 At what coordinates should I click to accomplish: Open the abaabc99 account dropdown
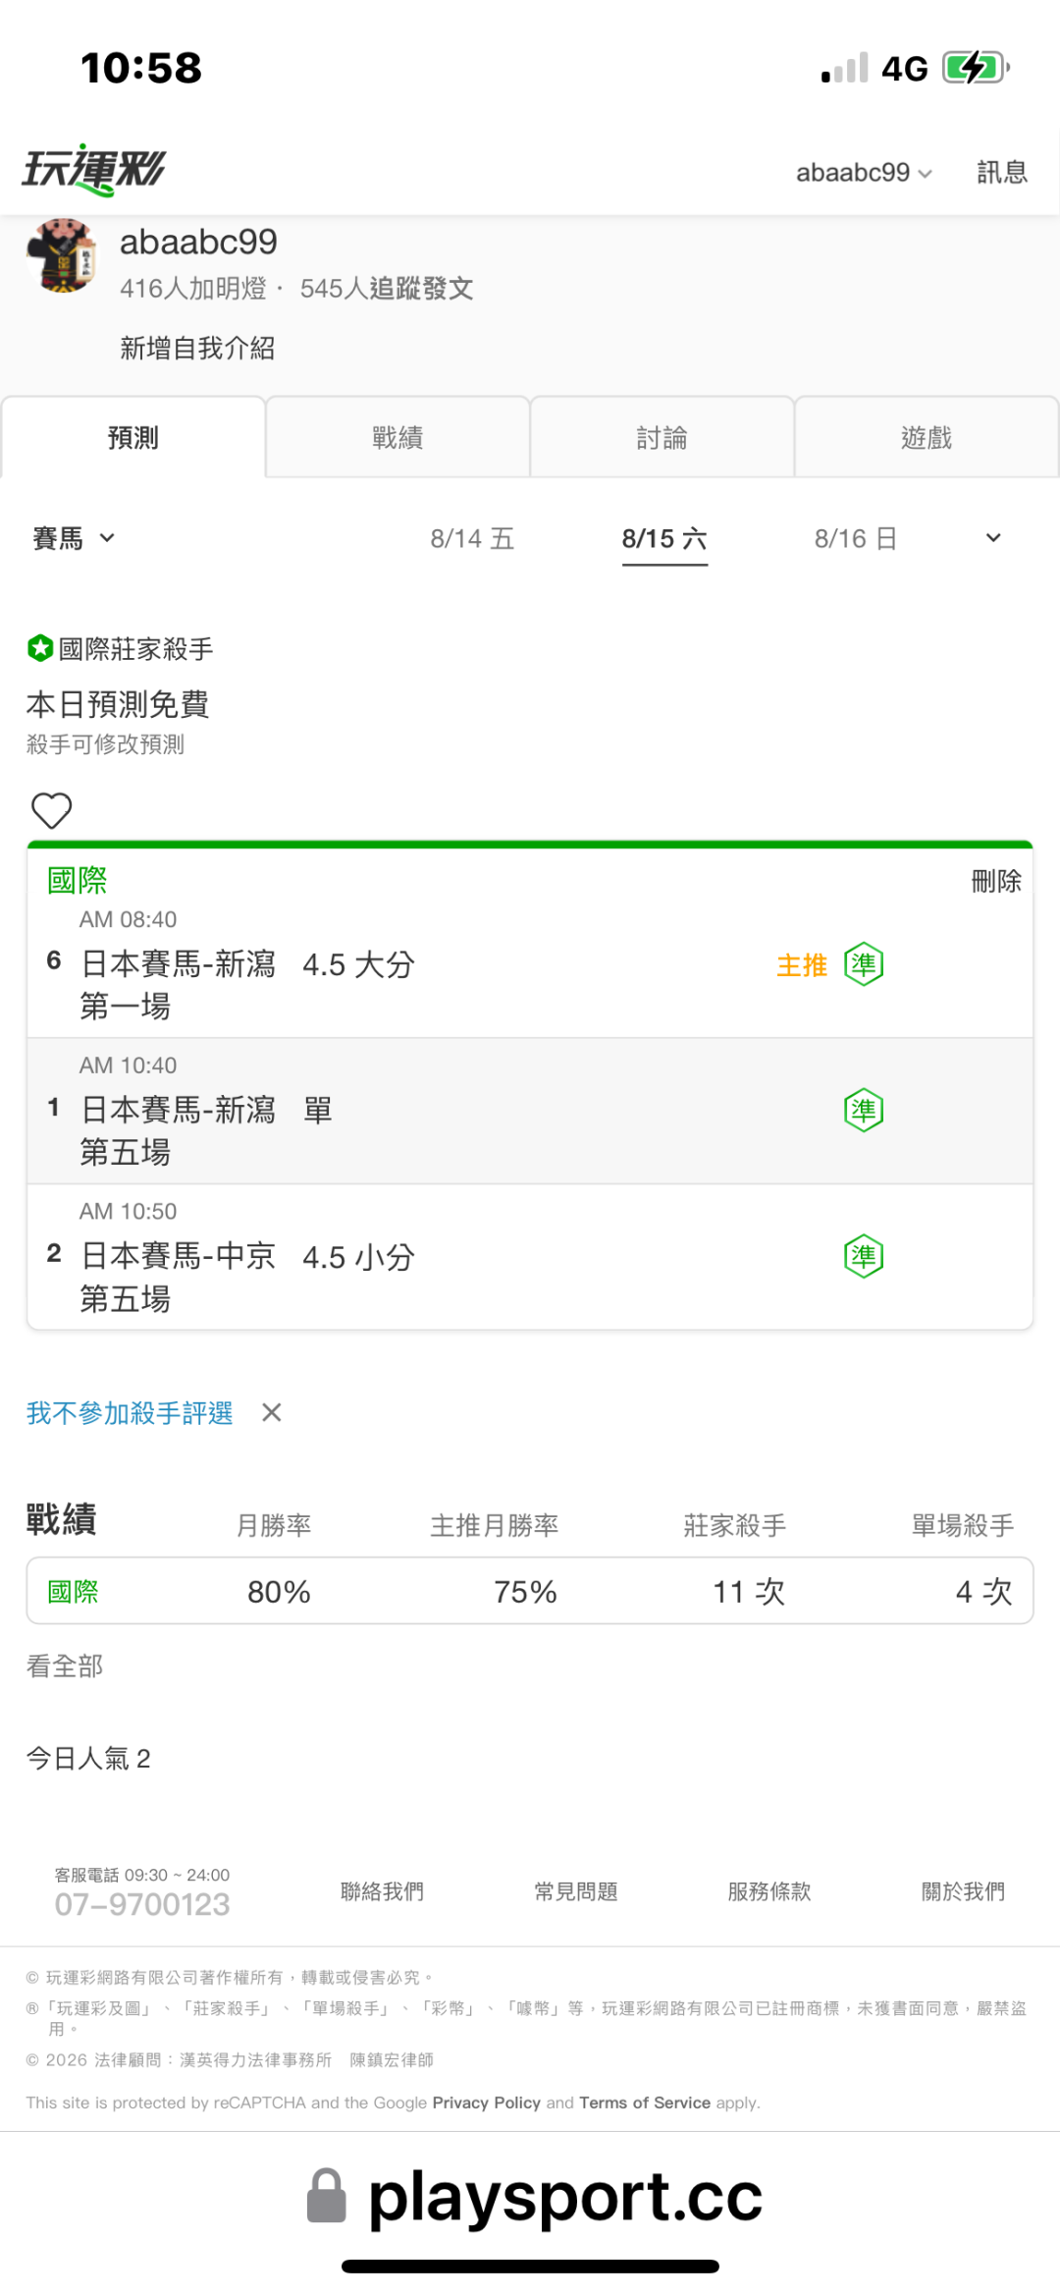[x=864, y=173]
